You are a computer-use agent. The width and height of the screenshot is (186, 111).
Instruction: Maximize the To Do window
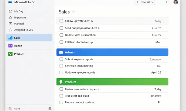click(x=168, y=2)
